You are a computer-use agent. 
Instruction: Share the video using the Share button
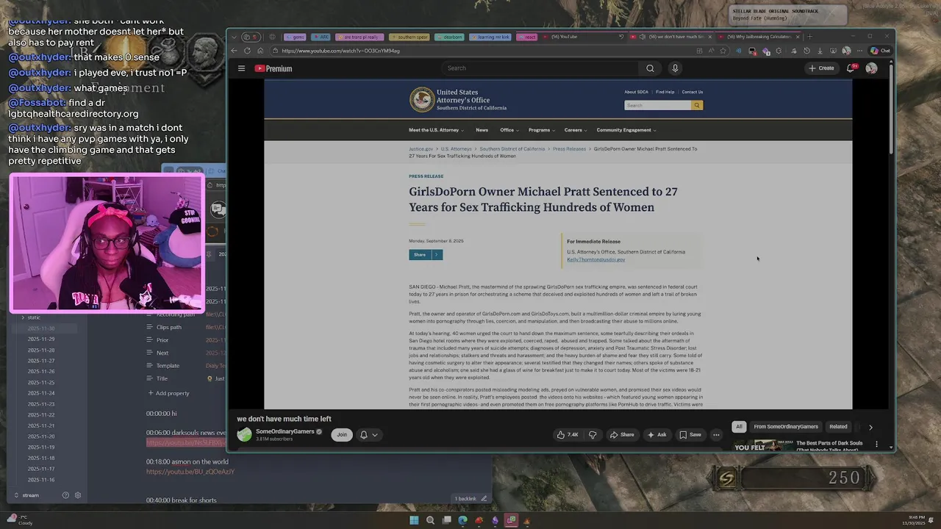[x=622, y=435]
